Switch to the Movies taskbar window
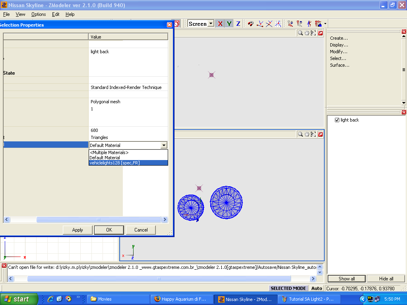The height and width of the screenshot is (305, 407). tap(118, 299)
